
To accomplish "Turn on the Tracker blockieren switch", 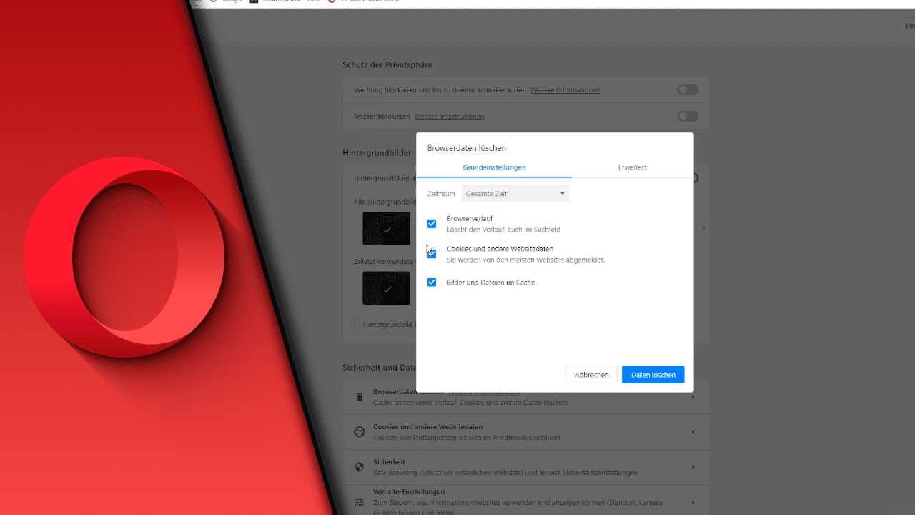I will click(687, 117).
